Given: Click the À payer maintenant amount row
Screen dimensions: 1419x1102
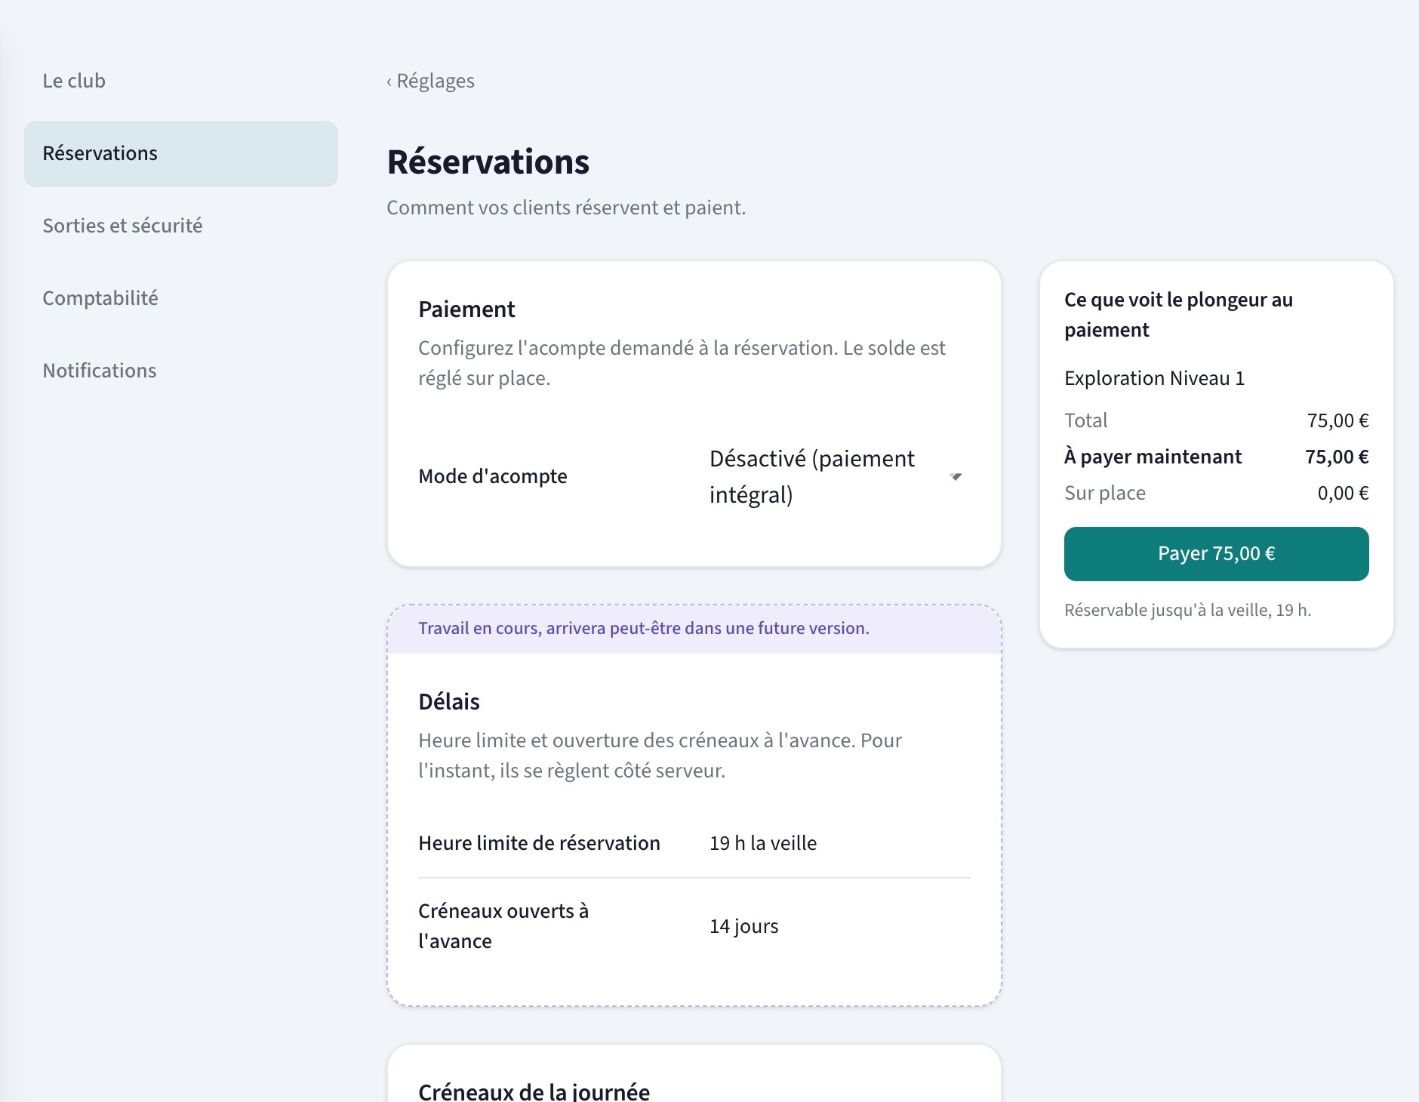Looking at the screenshot, I should (1216, 457).
